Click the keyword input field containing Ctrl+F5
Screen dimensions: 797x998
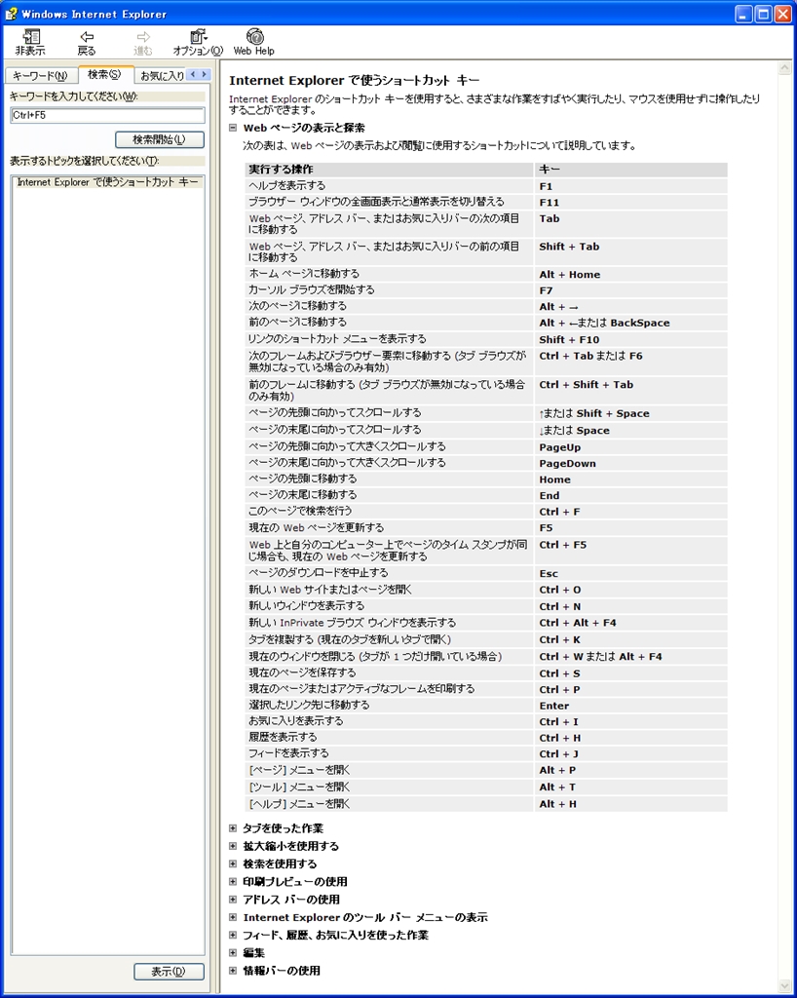[107, 115]
